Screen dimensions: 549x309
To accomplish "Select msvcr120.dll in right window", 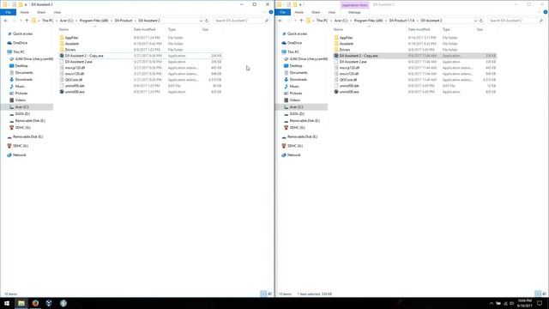I will tap(349, 74).
